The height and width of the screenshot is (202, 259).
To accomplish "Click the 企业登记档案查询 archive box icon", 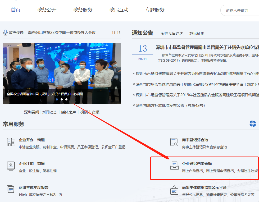I will pos(174,166).
